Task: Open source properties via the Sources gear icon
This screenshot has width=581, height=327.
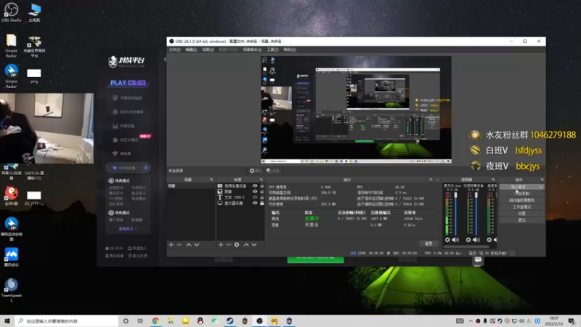Action: (x=237, y=245)
